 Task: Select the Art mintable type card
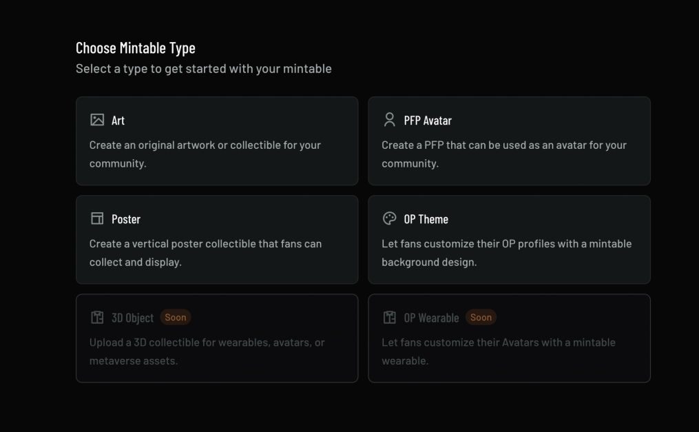[x=216, y=141]
